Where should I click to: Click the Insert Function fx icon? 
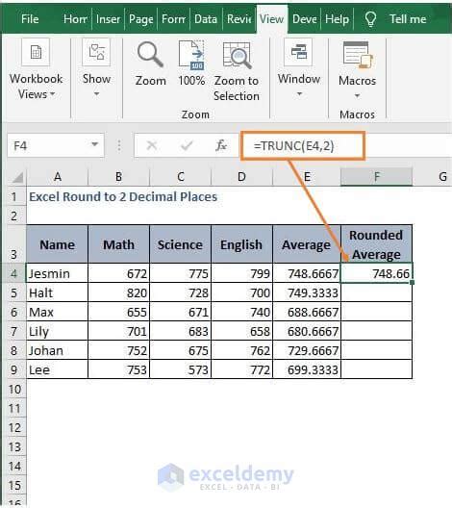[x=221, y=145]
